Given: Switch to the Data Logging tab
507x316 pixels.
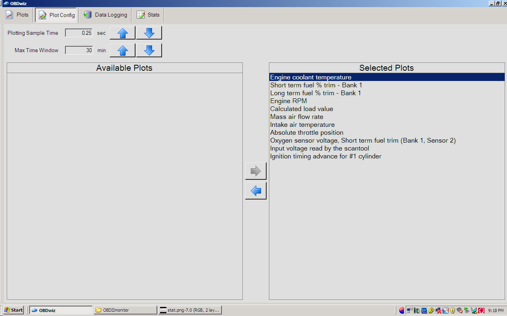Looking at the screenshot, I should click(x=105, y=15).
